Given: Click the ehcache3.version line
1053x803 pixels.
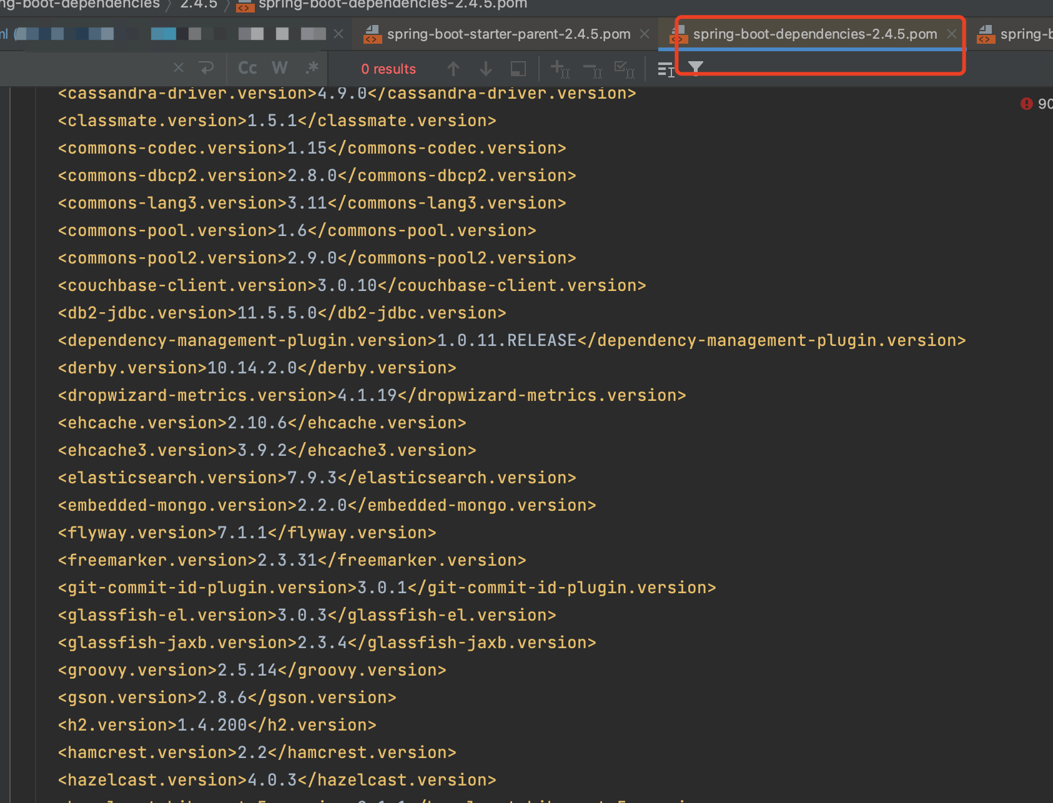Looking at the screenshot, I should [x=267, y=450].
